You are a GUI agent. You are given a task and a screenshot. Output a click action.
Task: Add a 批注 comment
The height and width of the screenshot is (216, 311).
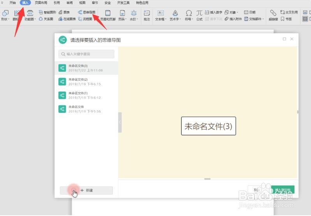[x=147, y=16]
